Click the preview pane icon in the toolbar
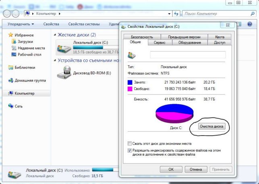This screenshot has width=259, height=184. tap(239, 24)
